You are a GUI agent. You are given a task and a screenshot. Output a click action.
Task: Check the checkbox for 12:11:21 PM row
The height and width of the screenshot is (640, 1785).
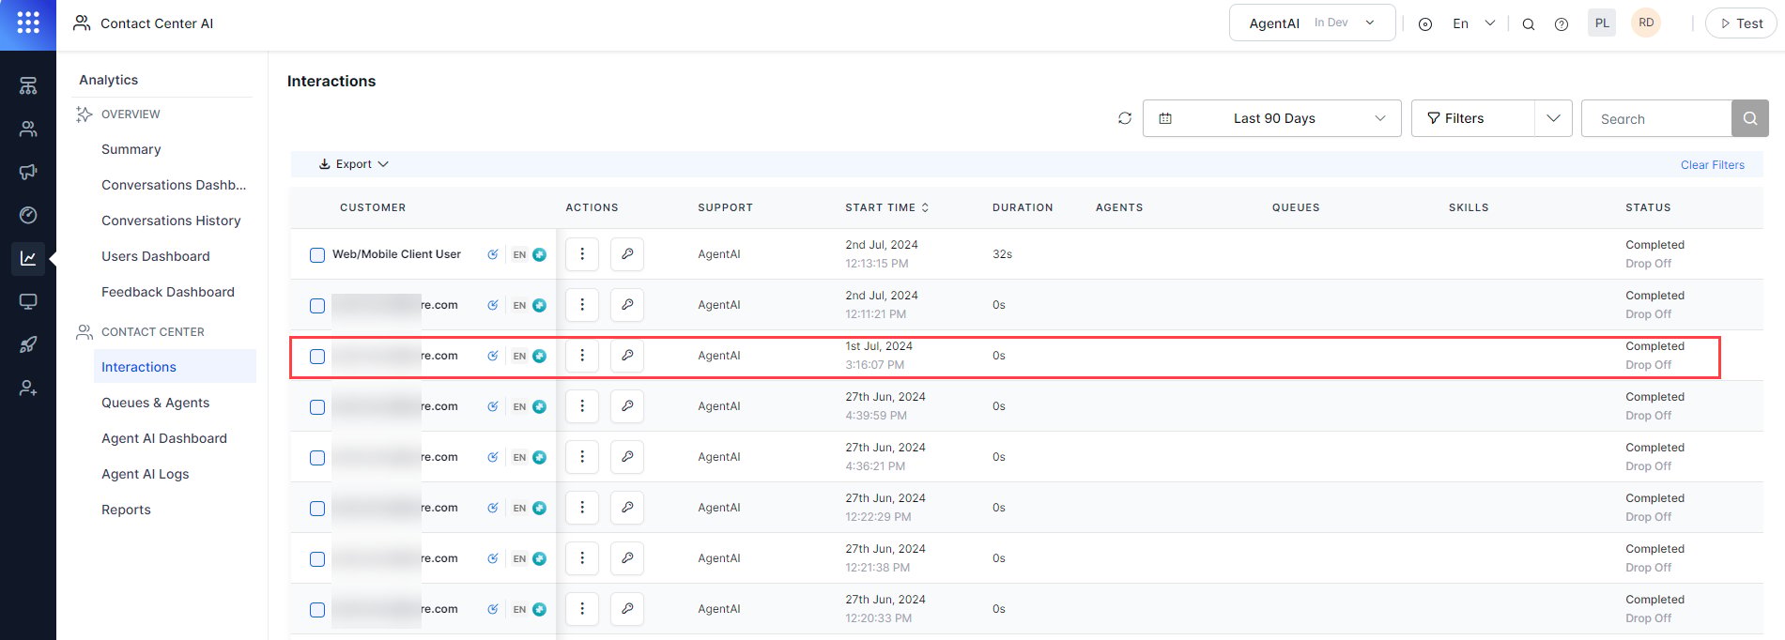317,306
